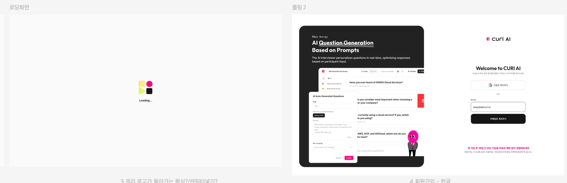Select the 로딩화면 frame label
Image resolution: width=567 pixels, height=183 pixels.
coord(19,7)
